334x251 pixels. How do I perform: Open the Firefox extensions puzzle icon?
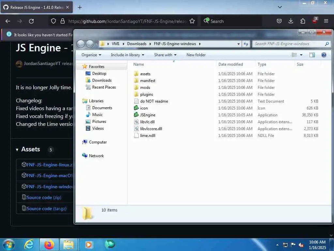click(303, 21)
